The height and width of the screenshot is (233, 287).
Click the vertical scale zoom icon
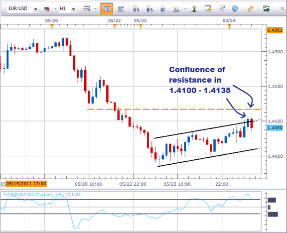[176, 9]
